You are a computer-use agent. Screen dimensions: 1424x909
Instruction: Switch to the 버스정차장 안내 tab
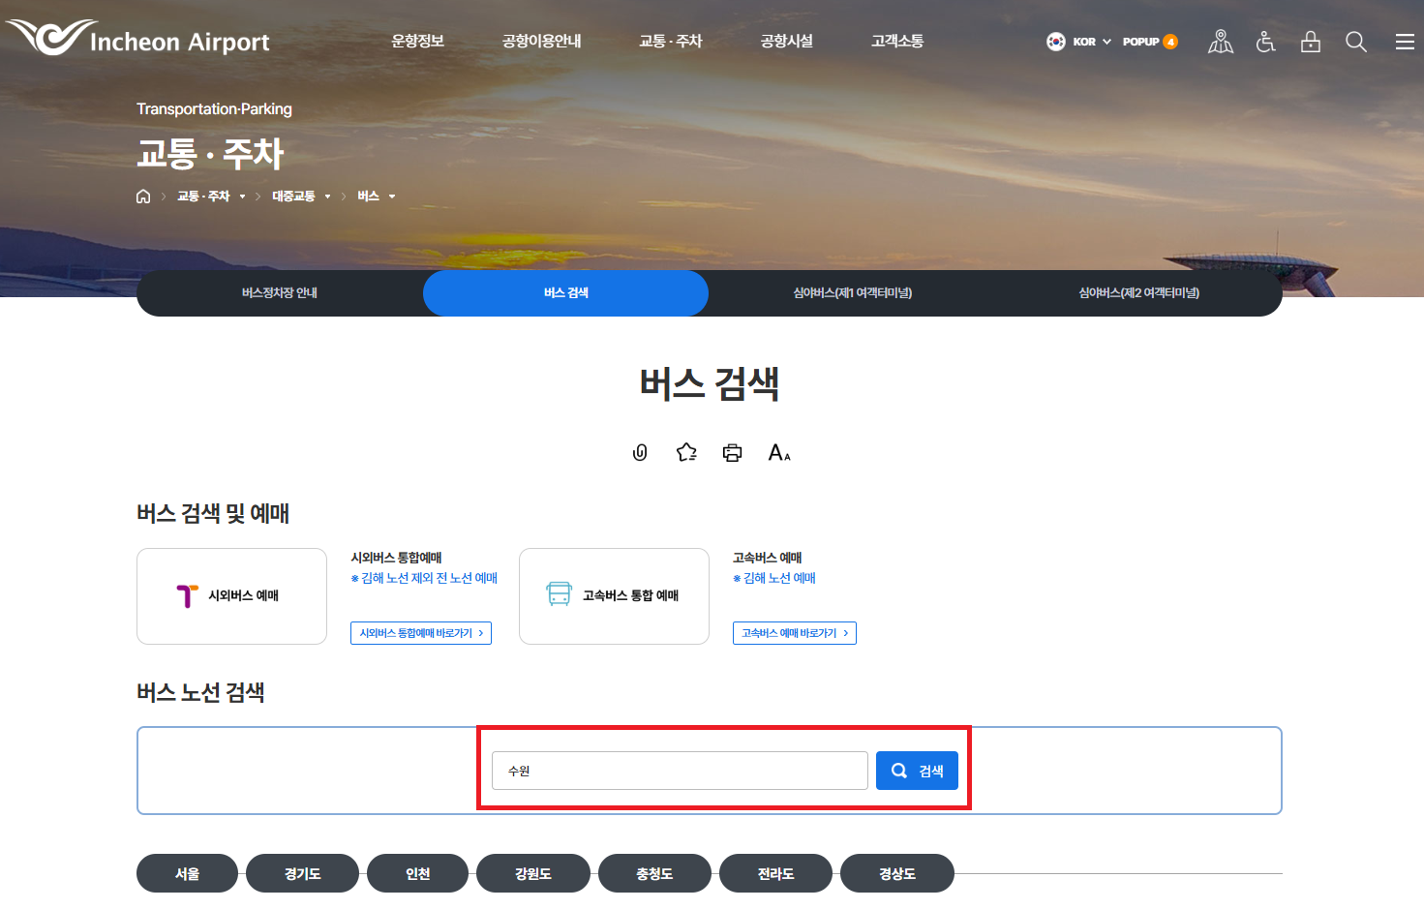pyautogui.click(x=280, y=292)
